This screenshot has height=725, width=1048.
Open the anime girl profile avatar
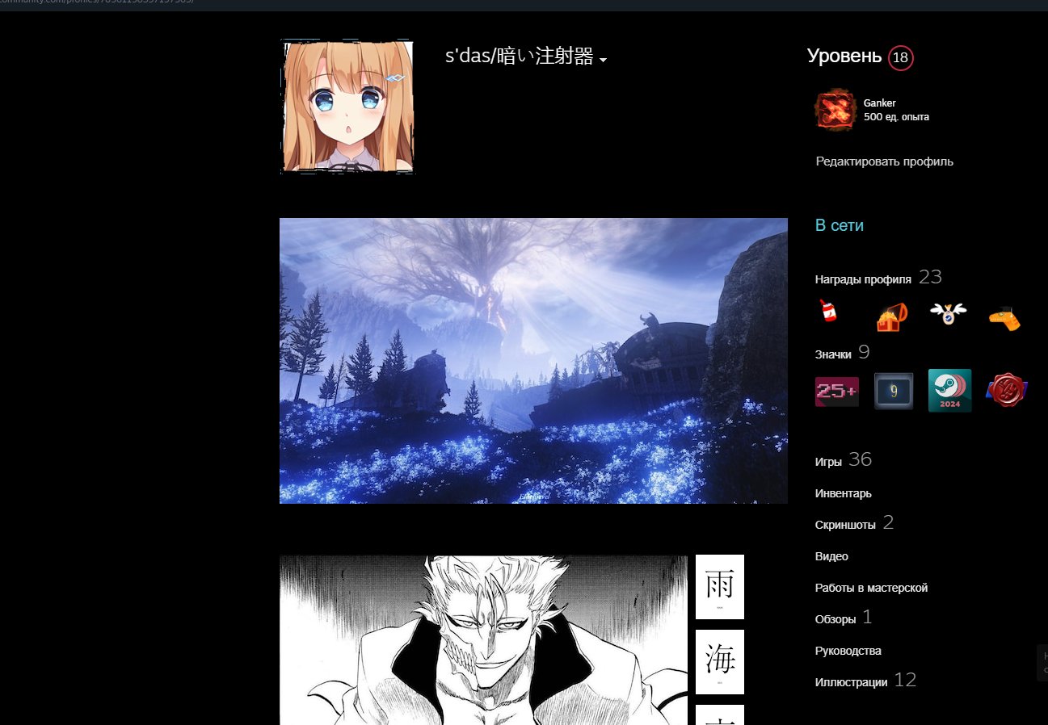(x=347, y=107)
